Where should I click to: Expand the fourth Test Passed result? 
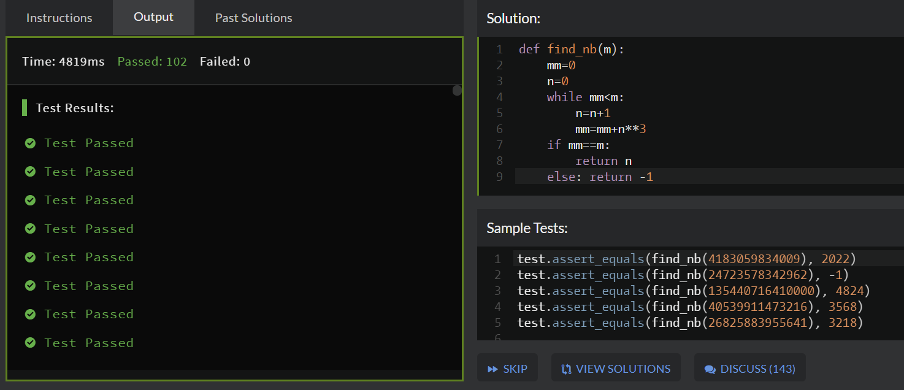tap(88, 229)
